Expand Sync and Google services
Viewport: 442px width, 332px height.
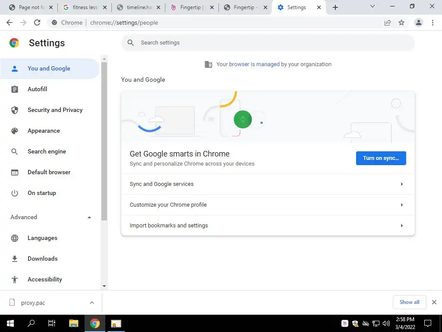click(268, 184)
